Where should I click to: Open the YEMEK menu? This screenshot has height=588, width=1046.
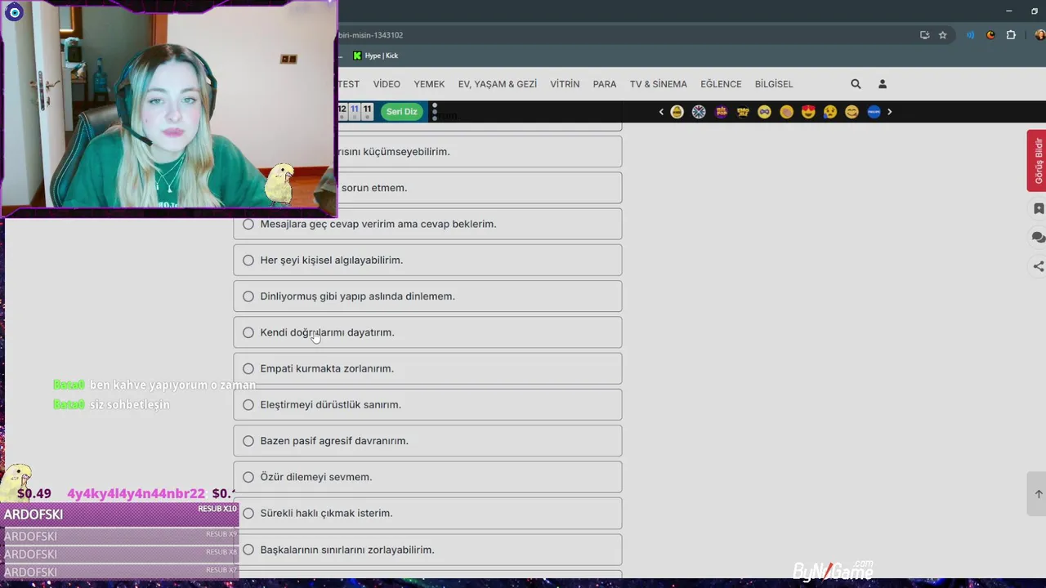(429, 84)
